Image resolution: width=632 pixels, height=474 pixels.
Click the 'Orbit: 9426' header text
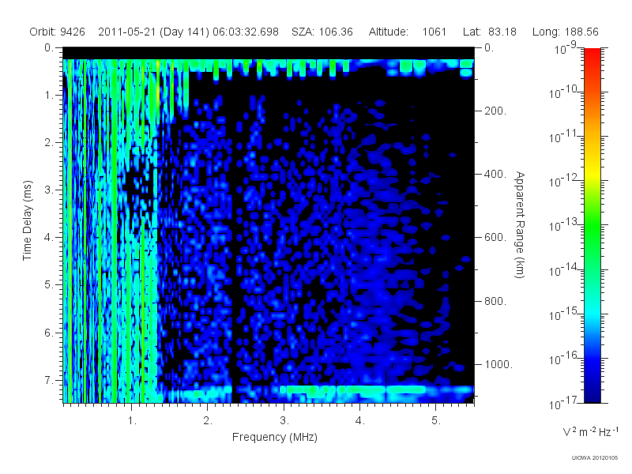pos(57,32)
